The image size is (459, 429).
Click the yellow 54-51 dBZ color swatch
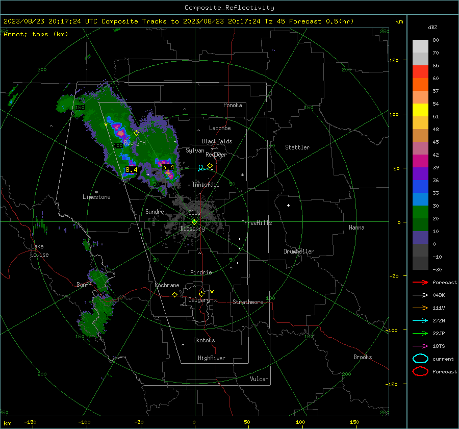[x=420, y=110]
